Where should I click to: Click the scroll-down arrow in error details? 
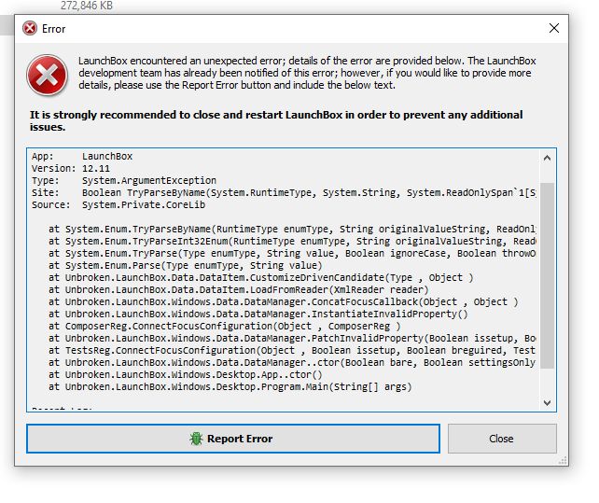click(x=547, y=403)
